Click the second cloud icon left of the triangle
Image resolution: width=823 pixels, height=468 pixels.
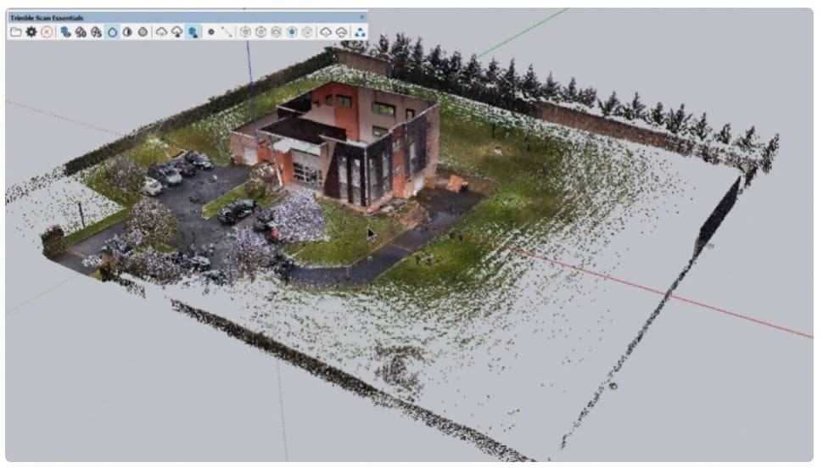coord(341,32)
